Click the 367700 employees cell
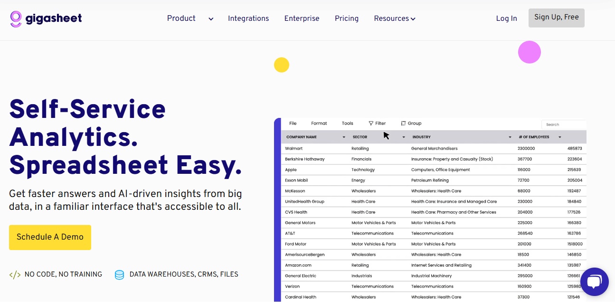The image size is (615, 305). pyautogui.click(x=525, y=159)
